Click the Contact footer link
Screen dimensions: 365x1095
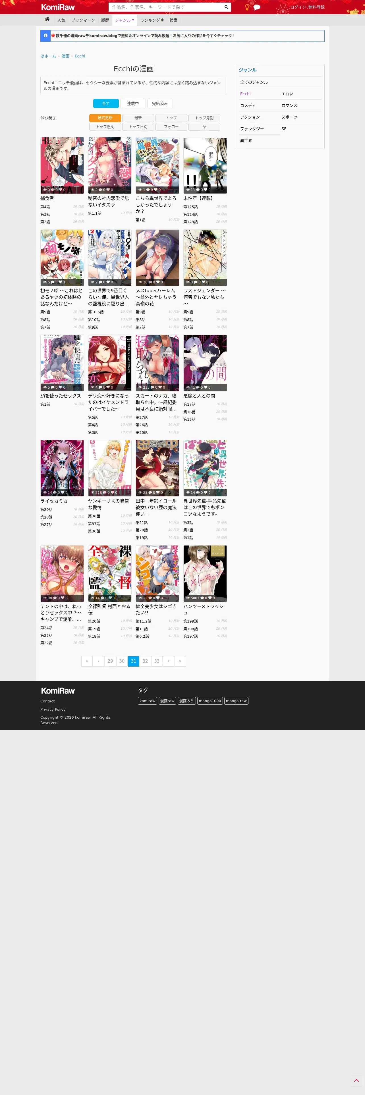click(x=47, y=701)
